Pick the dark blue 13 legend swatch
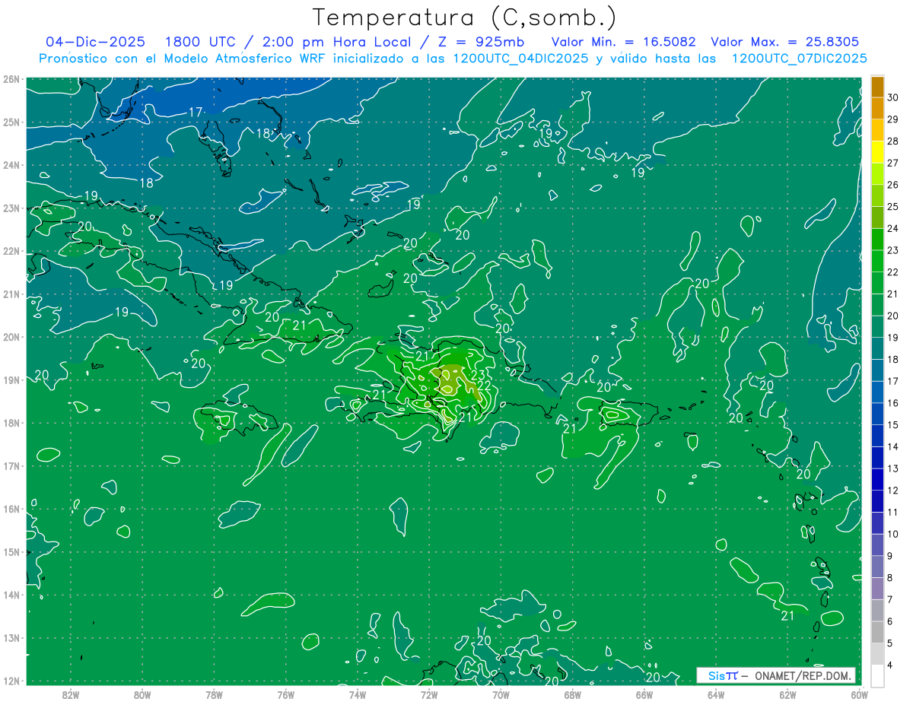The width and height of the screenshot is (913, 705). [877, 479]
